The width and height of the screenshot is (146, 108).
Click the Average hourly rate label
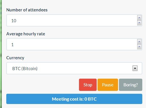coord(26,34)
